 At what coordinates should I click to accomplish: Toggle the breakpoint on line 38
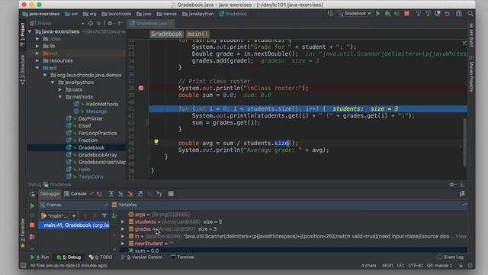click(141, 89)
